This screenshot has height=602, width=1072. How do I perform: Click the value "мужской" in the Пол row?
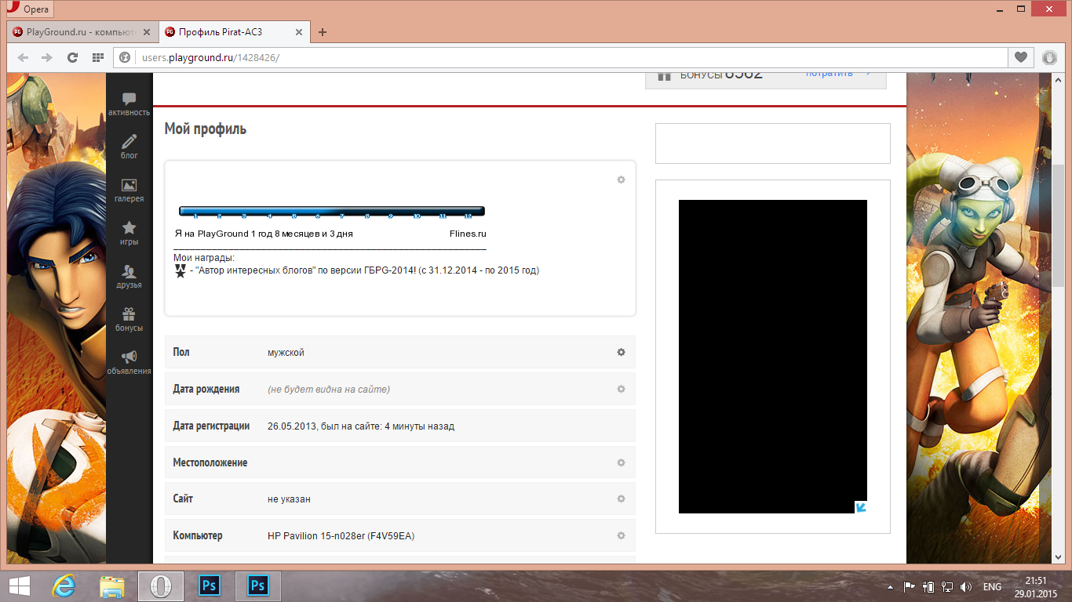[286, 353]
